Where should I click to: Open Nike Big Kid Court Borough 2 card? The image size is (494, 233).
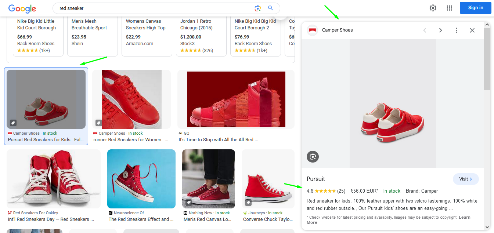coord(256,36)
